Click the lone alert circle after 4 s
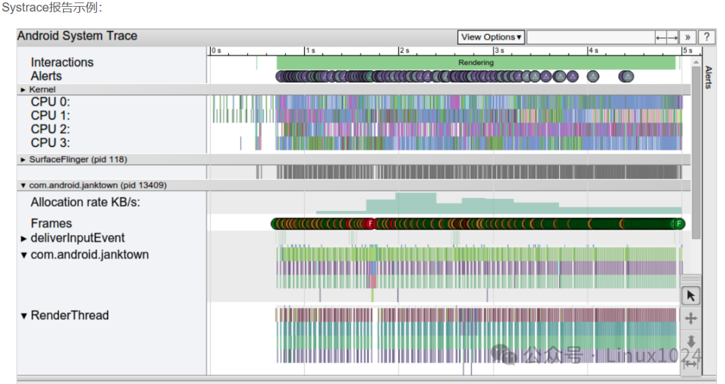The height and width of the screenshot is (384, 725). point(593,77)
